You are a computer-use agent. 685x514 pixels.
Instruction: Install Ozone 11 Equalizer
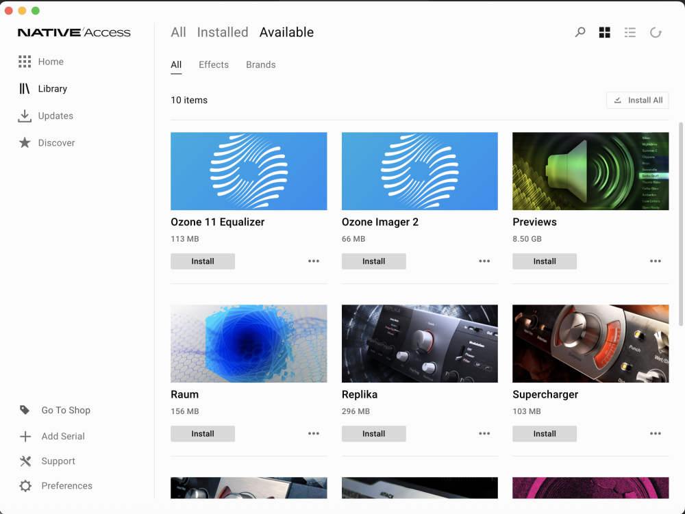(x=203, y=261)
